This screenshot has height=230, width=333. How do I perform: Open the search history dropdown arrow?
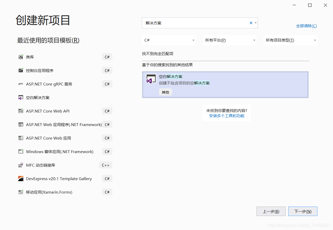pos(256,23)
